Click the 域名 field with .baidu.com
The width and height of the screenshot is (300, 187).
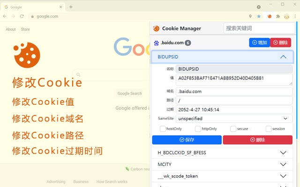coord(234,92)
